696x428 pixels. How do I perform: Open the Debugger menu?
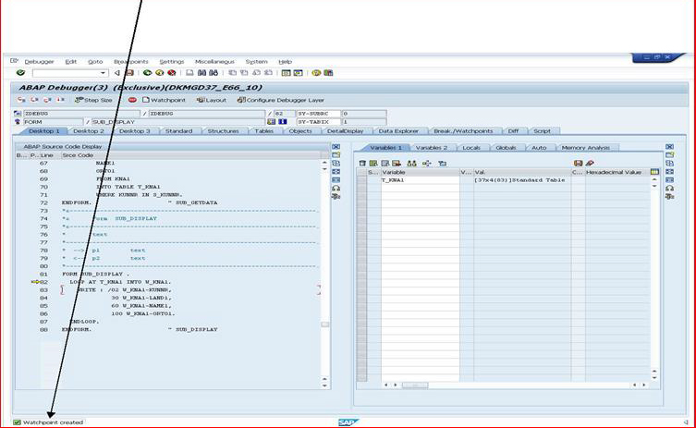pos(39,62)
